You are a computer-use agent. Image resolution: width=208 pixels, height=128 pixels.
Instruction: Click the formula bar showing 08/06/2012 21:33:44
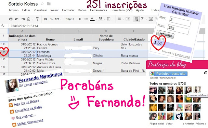click(24, 26)
